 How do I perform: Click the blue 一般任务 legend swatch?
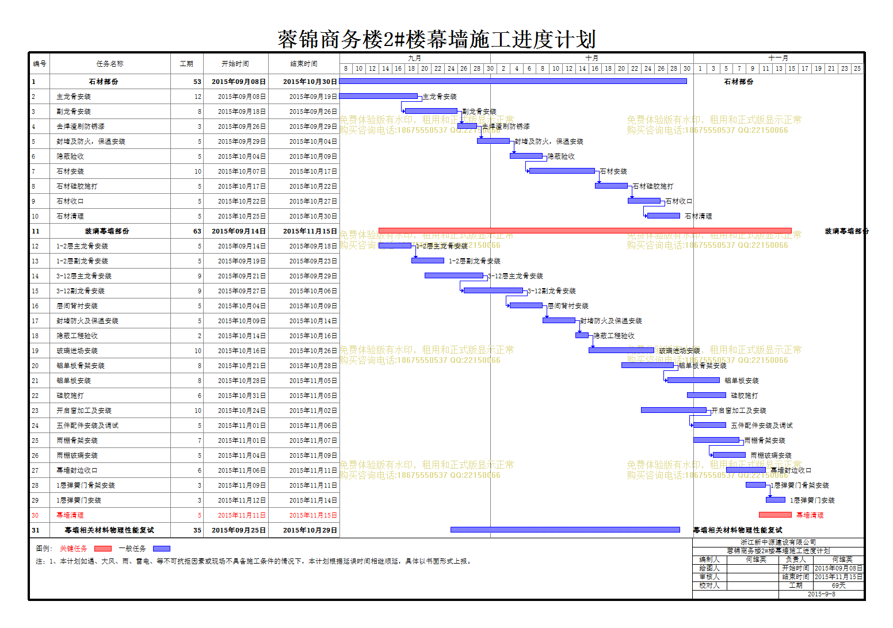[162, 549]
